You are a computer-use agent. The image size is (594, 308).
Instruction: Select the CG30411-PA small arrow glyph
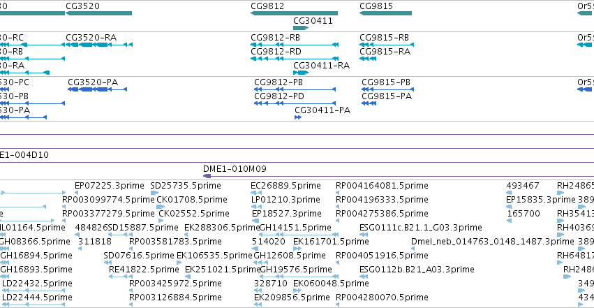point(298,117)
